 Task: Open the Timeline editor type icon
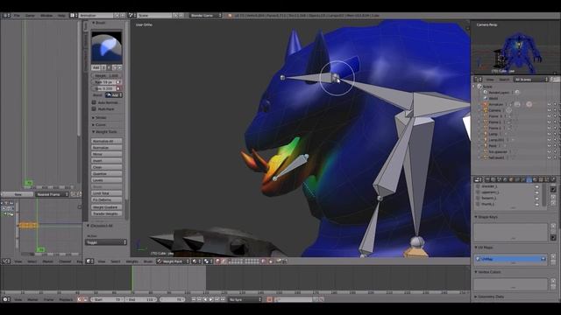[6, 299]
